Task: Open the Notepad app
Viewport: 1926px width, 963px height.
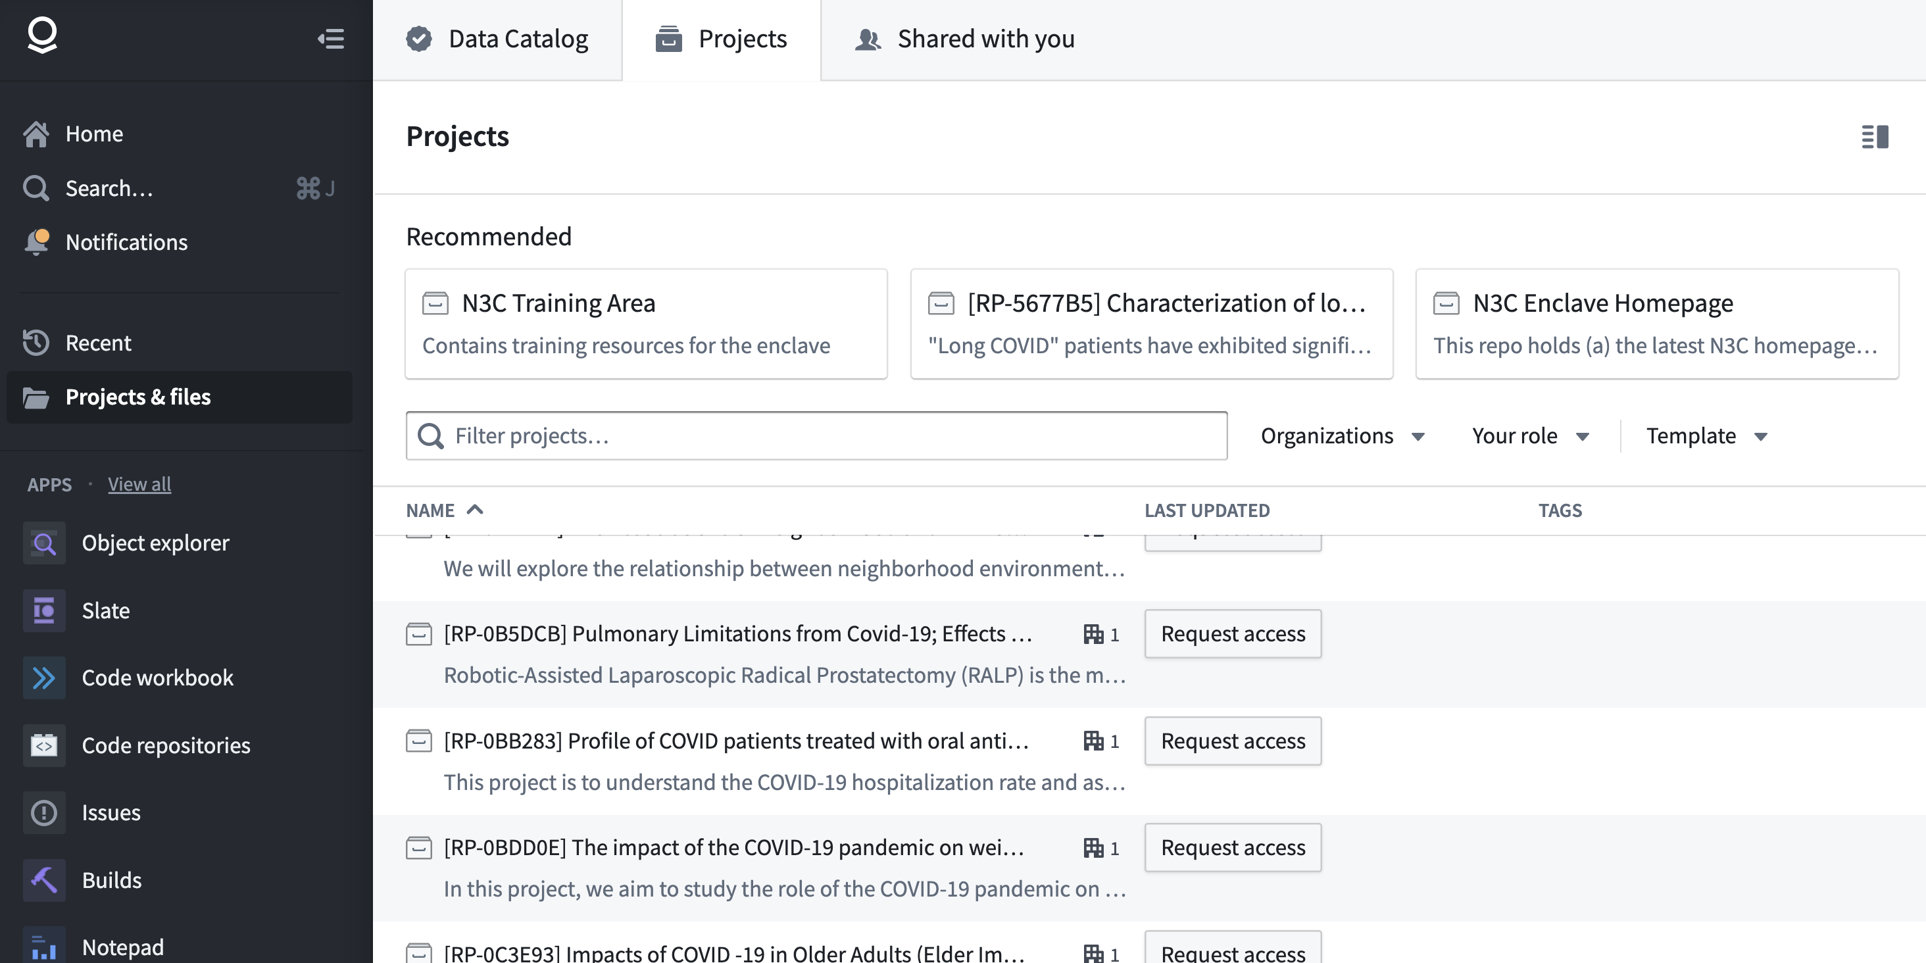Action: coord(122,943)
